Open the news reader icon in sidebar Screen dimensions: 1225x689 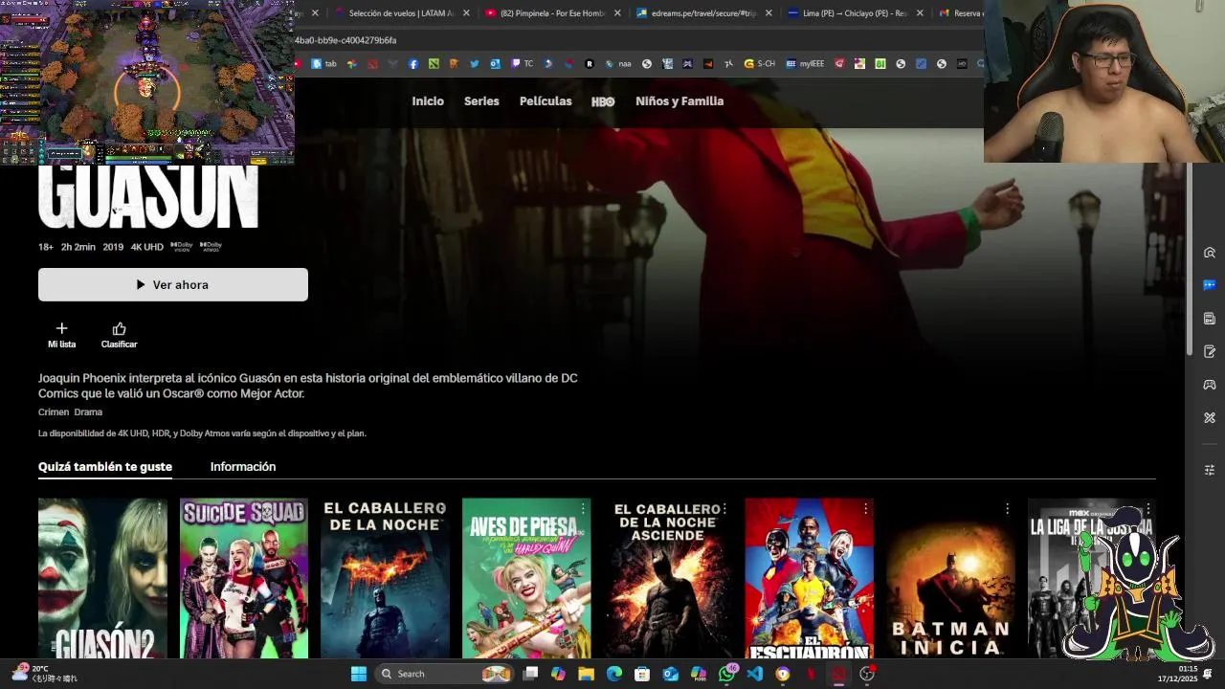[1210, 318]
